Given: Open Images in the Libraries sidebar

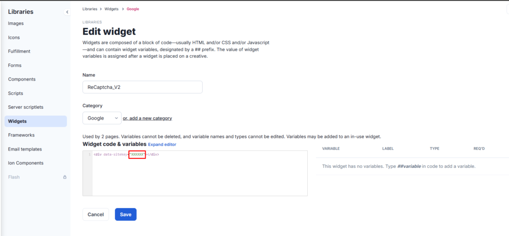Looking at the screenshot, I should (36, 23).
